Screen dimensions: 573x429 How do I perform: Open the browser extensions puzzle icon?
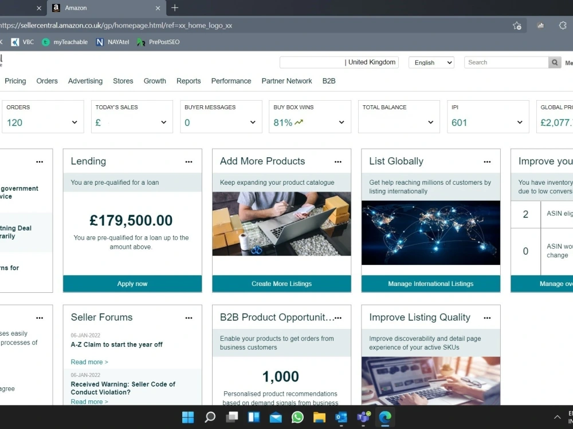563,26
